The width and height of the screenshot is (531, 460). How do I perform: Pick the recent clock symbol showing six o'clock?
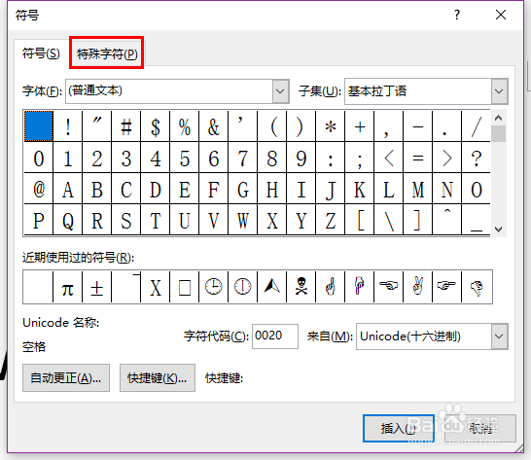(x=242, y=287)
